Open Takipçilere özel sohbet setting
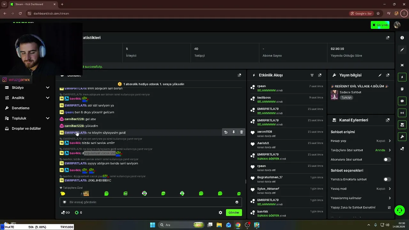 pyautogui.click(x=361, y=150)
